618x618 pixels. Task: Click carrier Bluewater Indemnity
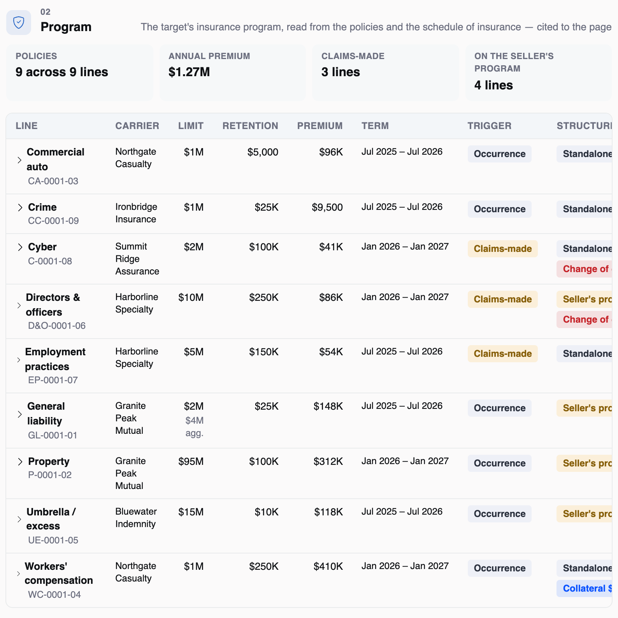136,518
